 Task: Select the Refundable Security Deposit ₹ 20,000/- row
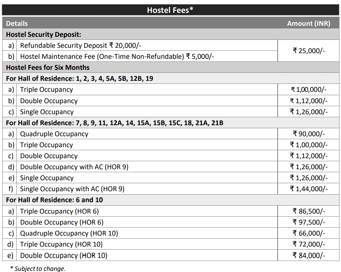click(140, 46)
